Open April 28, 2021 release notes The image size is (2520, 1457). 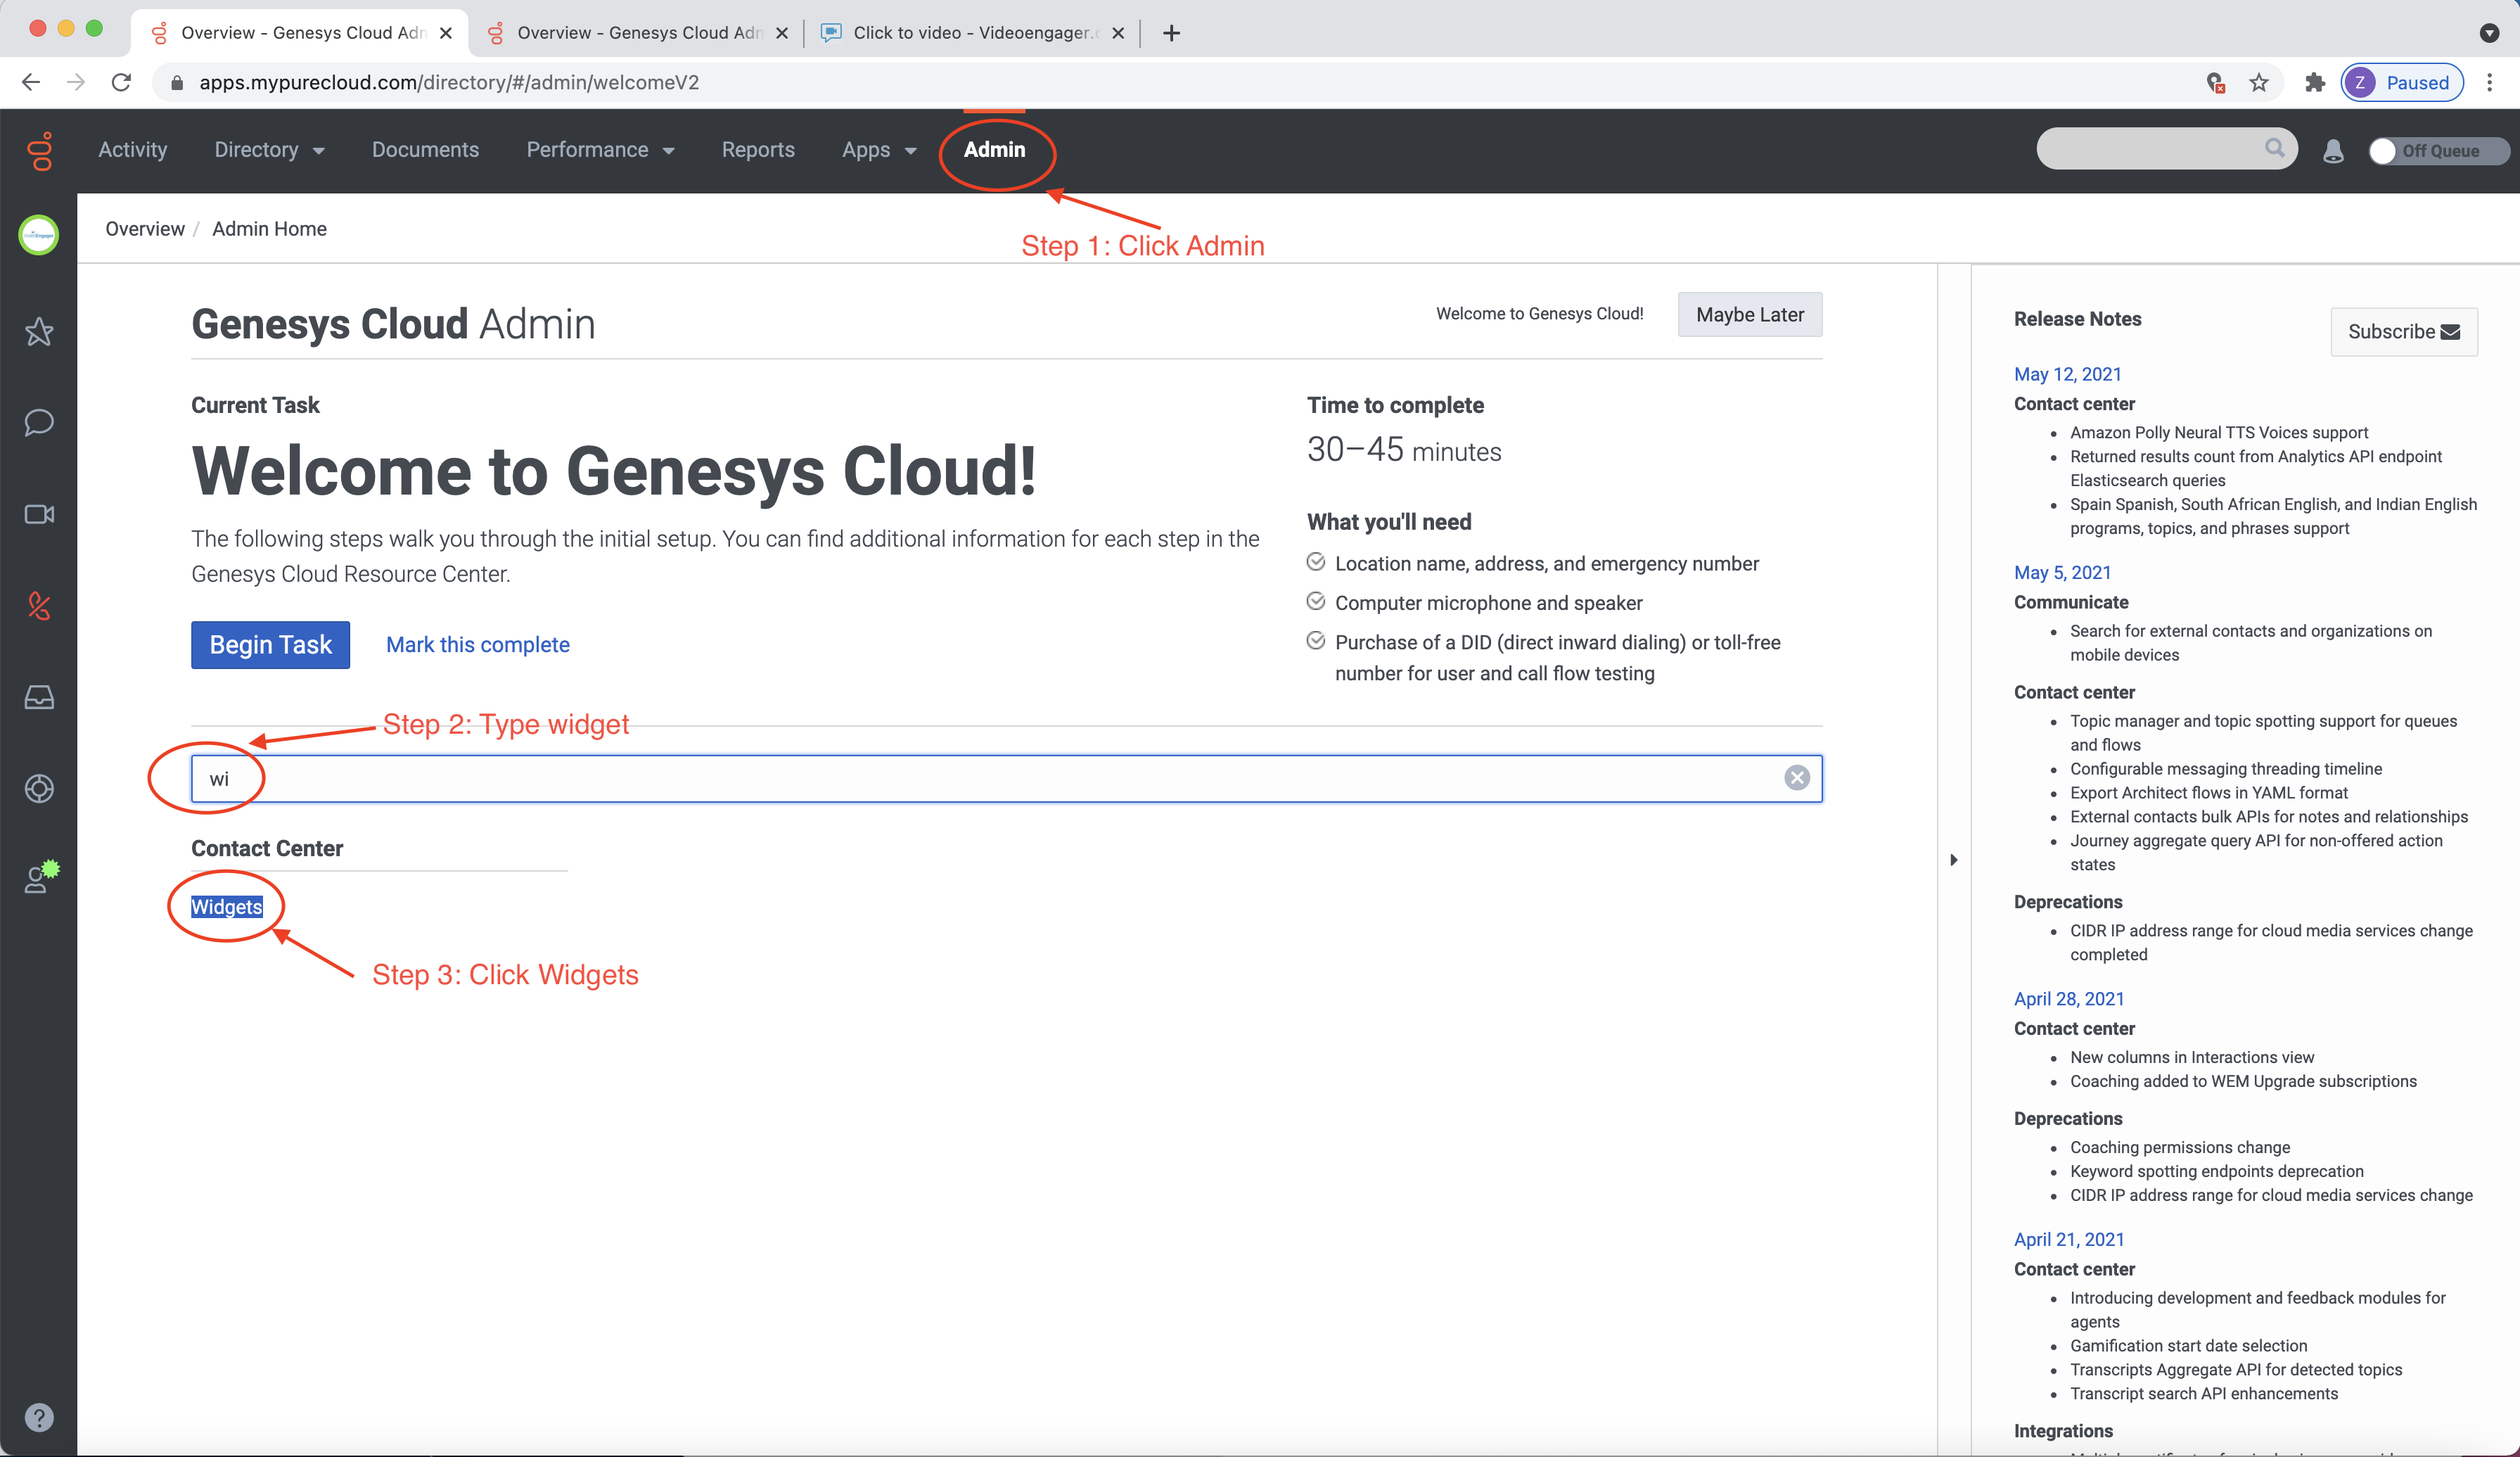point(2069,999)
